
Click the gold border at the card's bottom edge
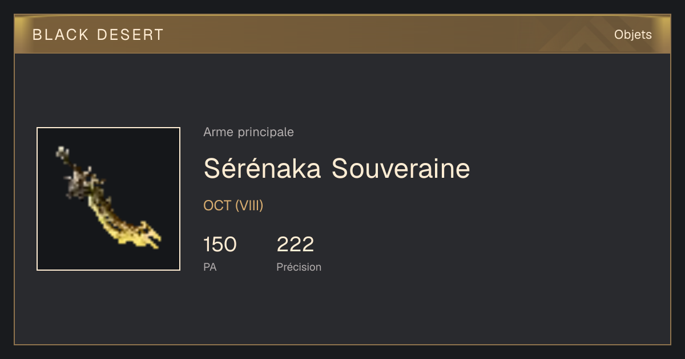pyautogui.click(x=342, y=344)
